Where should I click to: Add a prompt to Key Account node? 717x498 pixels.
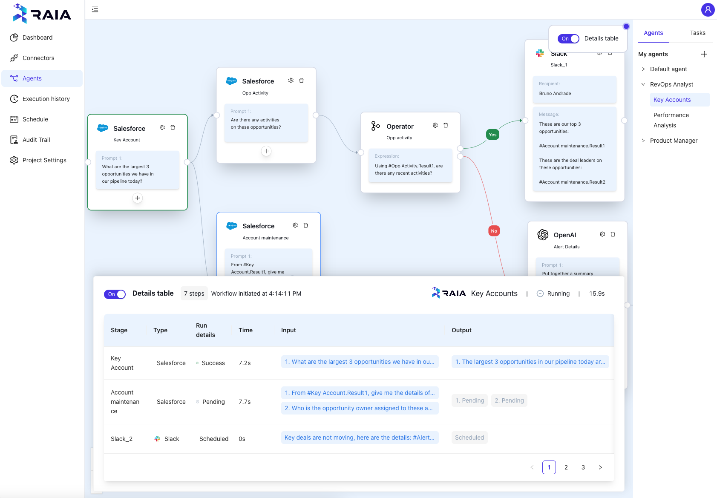(138, 198)
